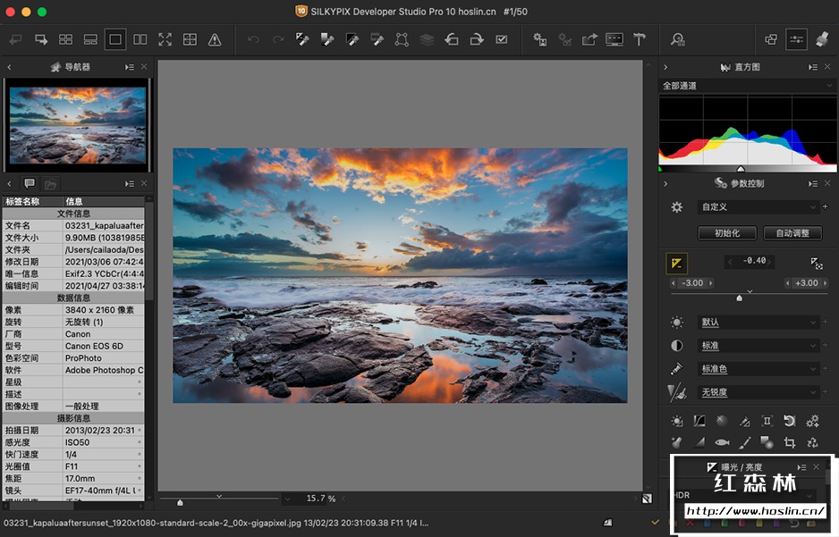The width and height of the screenshot is (839, 537).
Task: Open the 全部通道 histogram channel dropdown
Action: 746,86
